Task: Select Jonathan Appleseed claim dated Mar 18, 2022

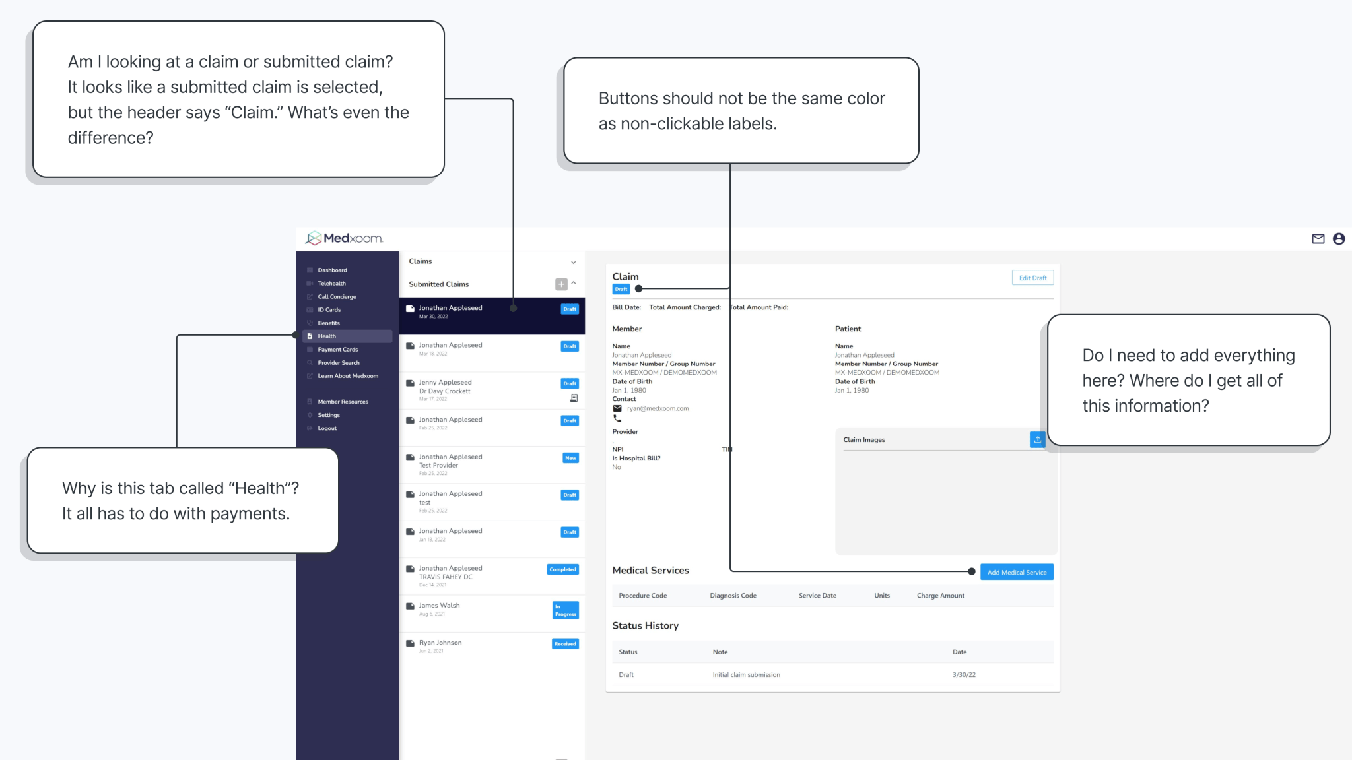Action: (492, 353)
